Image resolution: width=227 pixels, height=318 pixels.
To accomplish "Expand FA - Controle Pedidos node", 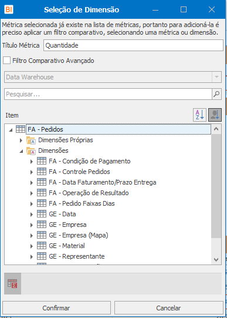I will [x=32, y=172].
